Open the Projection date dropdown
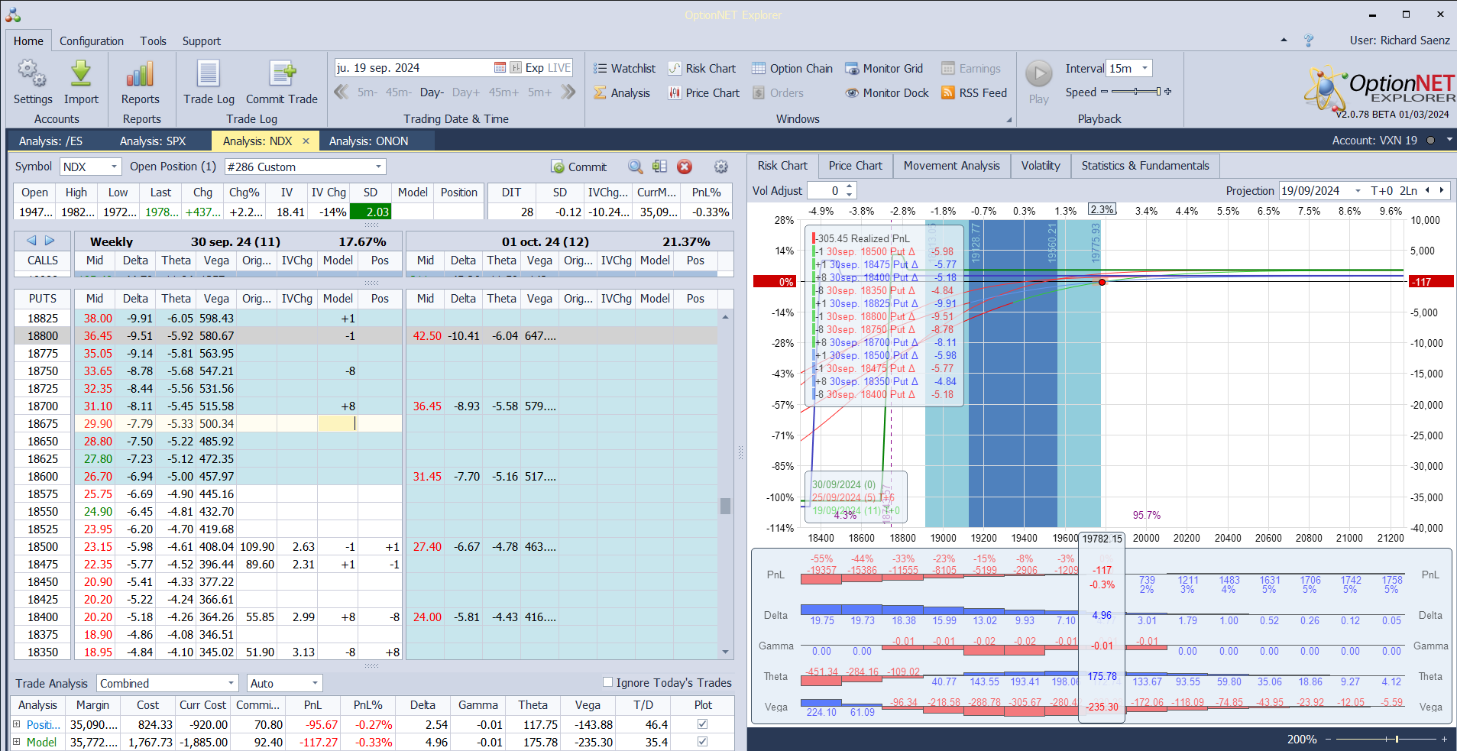The width and height of the screenshot is (1457, 751). (x=1358, y=191)
